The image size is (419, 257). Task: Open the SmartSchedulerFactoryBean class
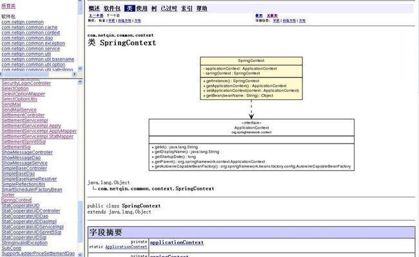pyautogui.click(x=32, y=190)
